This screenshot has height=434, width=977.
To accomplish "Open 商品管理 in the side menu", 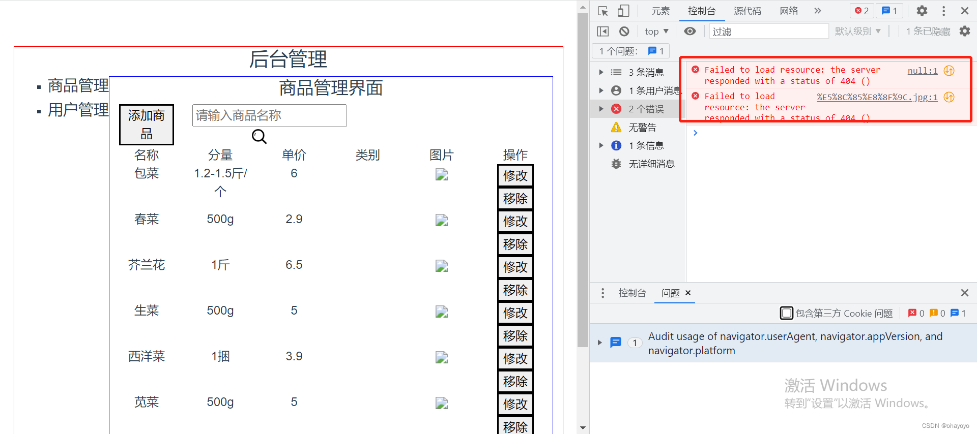I will 78,85.
